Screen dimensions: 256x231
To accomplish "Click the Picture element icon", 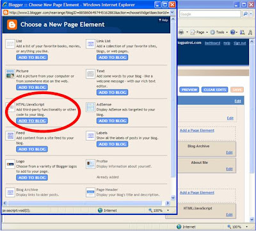I will point(10,74).
